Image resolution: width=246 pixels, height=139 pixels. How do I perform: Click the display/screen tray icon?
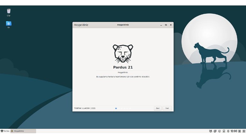coord(215,131)
